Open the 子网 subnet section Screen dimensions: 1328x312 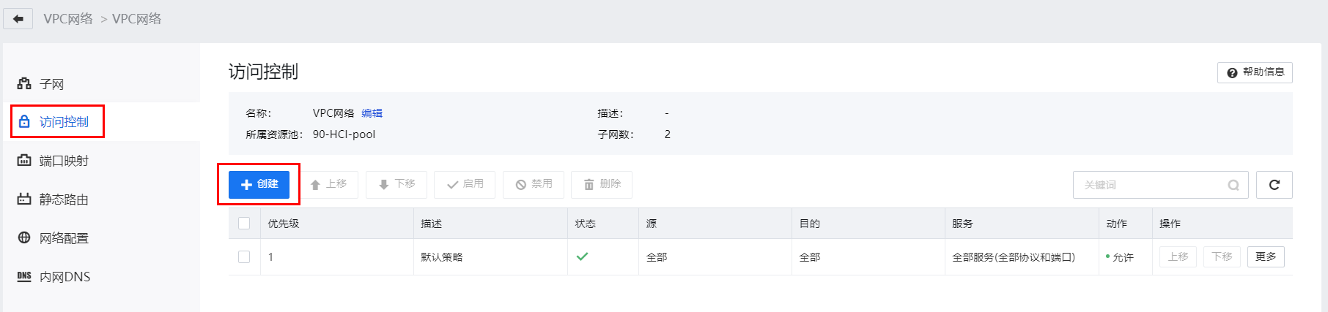51,83
